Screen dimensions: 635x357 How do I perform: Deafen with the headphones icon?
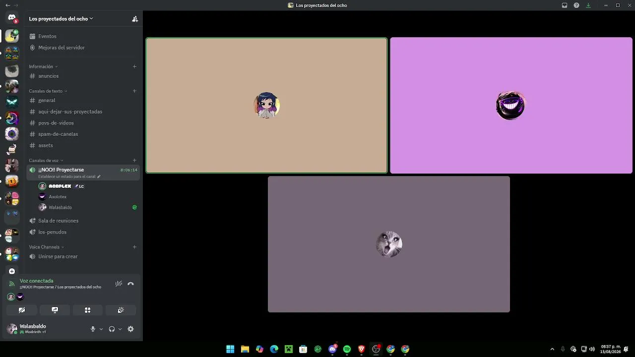click(112, 329)
